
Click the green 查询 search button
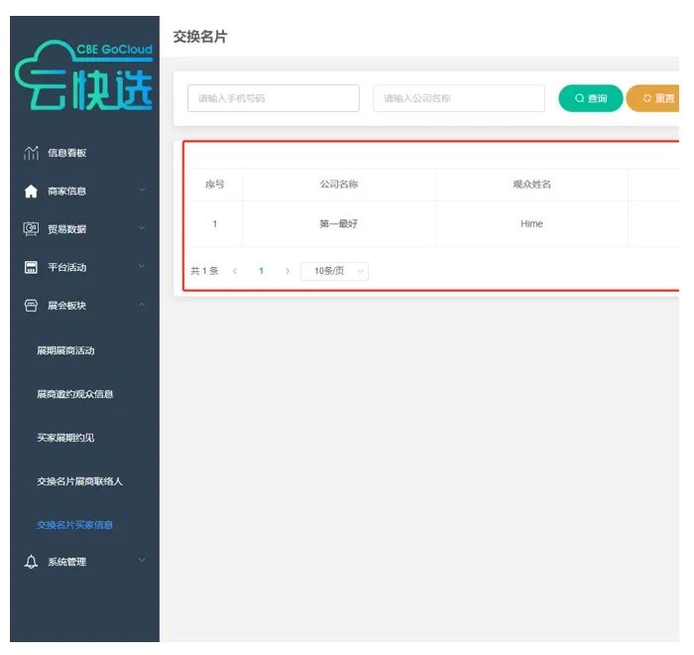tap(590, 98)
